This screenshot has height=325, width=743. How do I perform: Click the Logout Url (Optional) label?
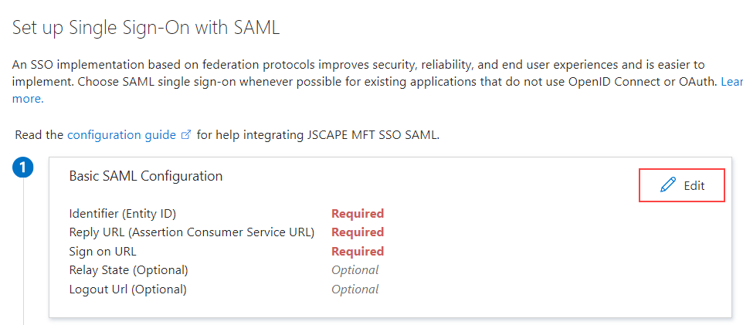tap(127, 289)
